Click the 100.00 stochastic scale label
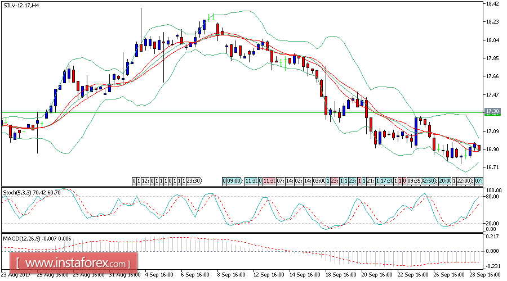 pos(493,191)
